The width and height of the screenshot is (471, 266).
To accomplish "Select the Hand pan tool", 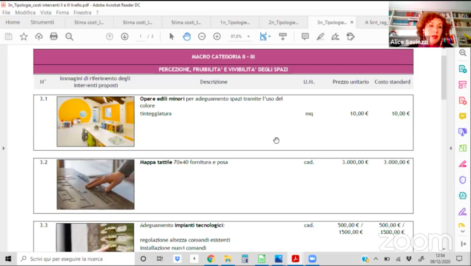I will 186,37.
